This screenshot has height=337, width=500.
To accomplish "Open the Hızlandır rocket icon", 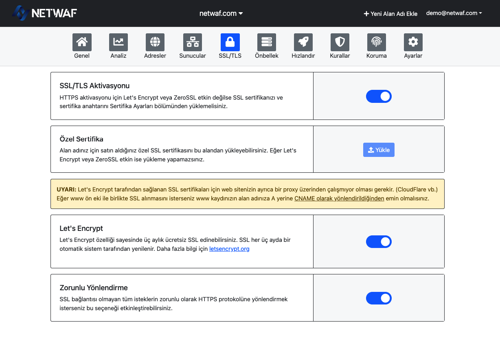I will point(303,42).
